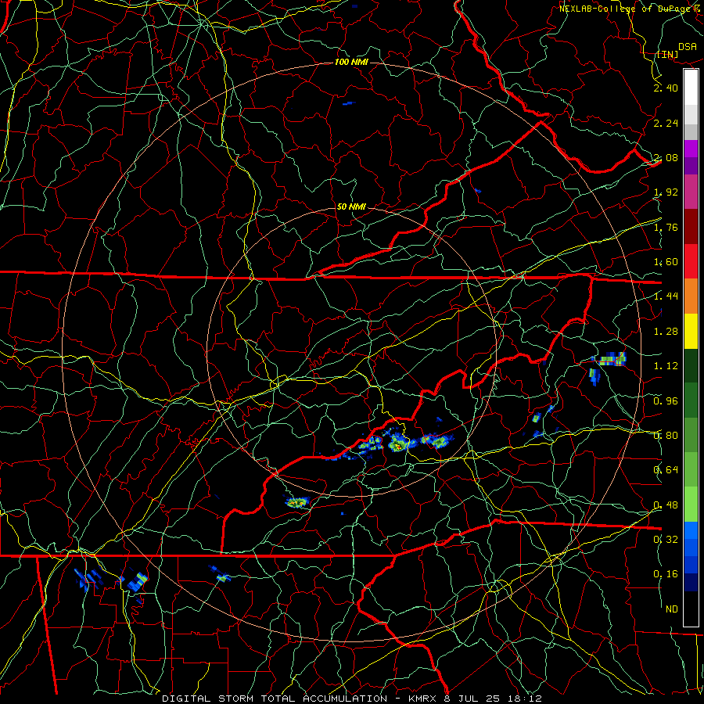The image size is (704, 704).
Task: Select the 0.16 scale value
Action: pos(666,574)
